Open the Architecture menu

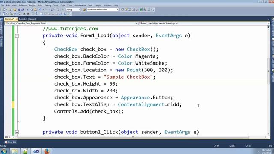pos(80,6)
